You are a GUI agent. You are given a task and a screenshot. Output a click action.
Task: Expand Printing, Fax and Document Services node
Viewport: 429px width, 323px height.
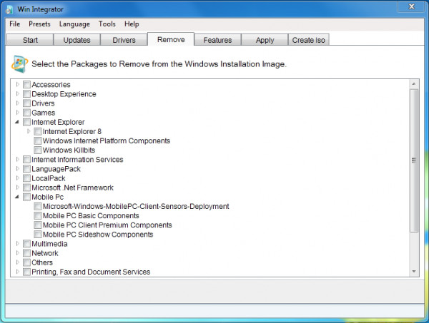click(17, 272)
